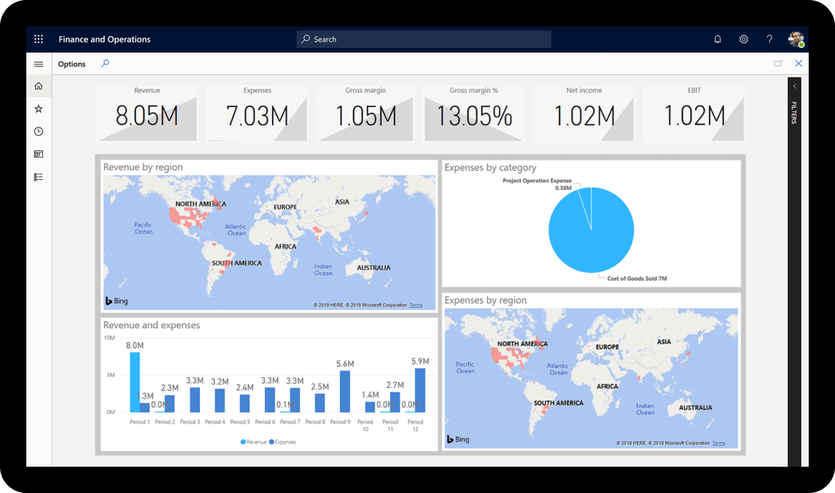Open the Microsoft 365 app launcher grid

[38, 39]
